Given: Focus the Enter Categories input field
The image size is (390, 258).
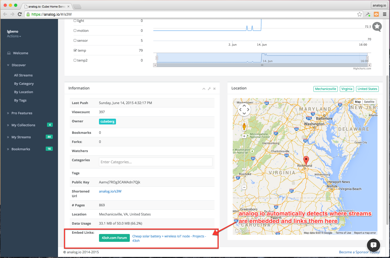Looking at the screenshot, I should point(156,162).
